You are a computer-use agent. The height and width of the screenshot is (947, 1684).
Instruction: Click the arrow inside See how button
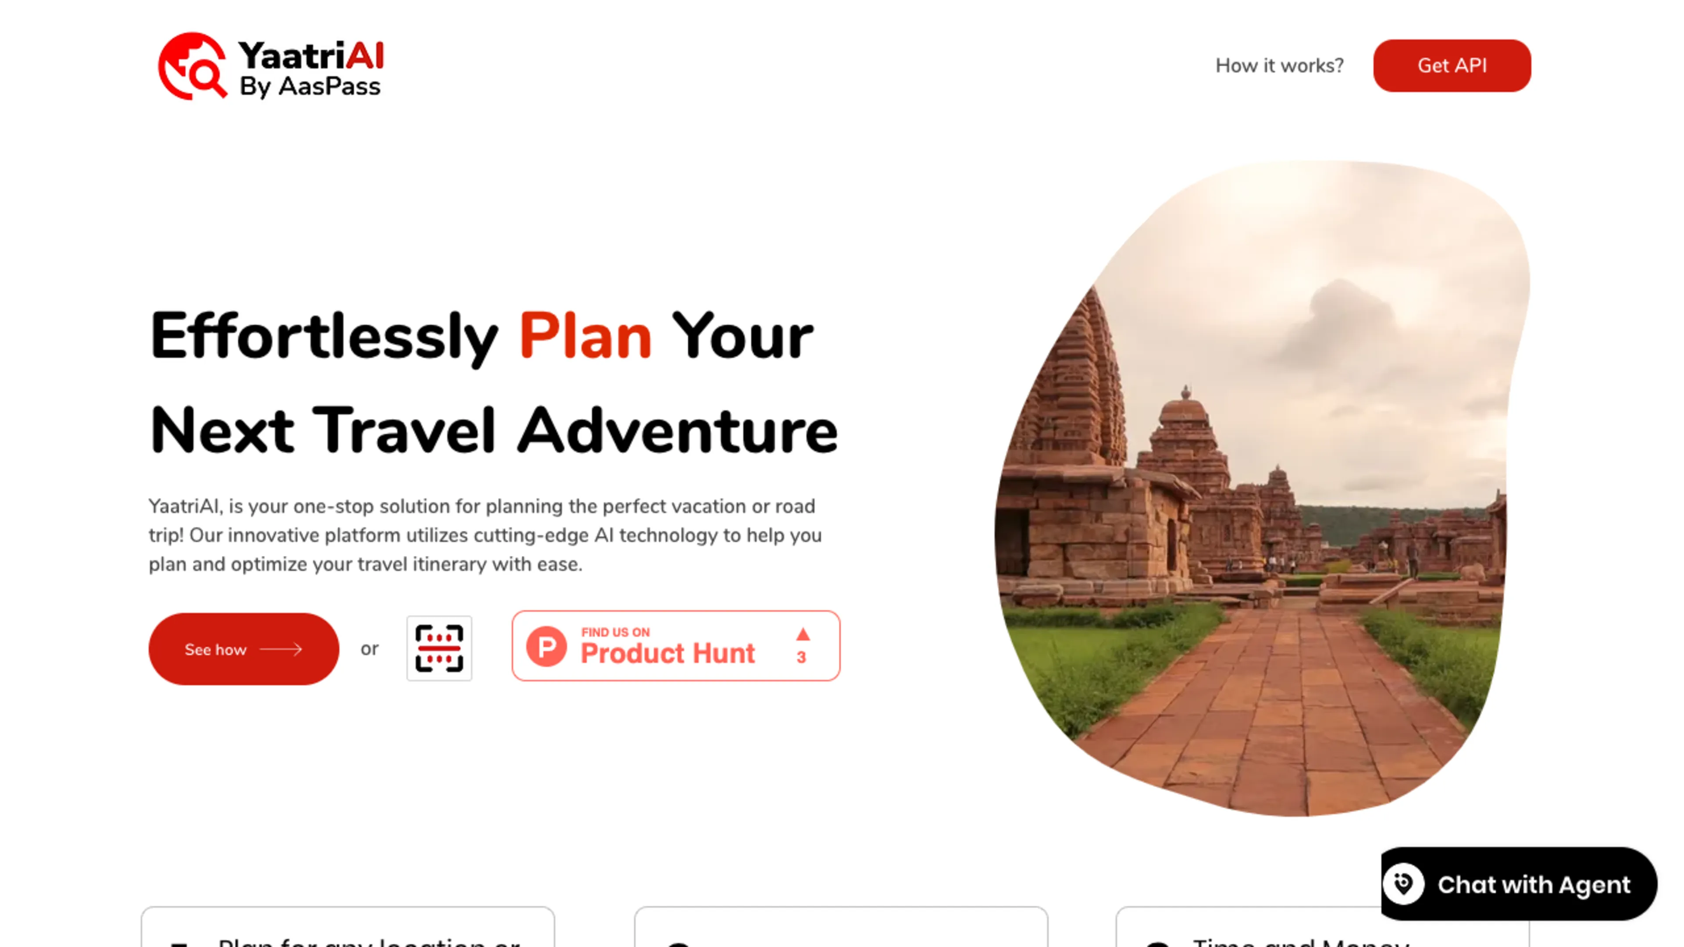(x=281, y=649)
